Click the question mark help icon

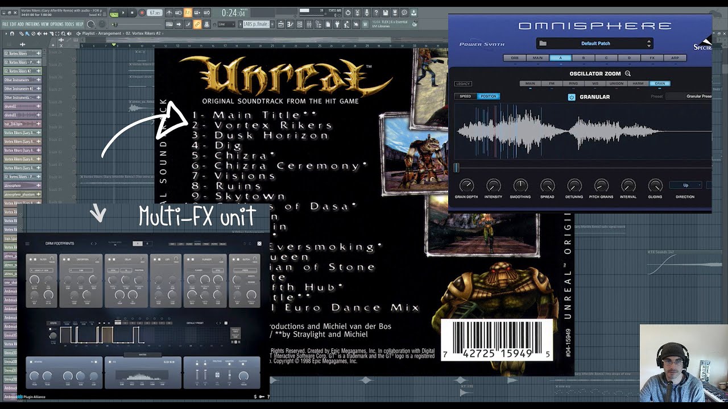coord(376,12)
